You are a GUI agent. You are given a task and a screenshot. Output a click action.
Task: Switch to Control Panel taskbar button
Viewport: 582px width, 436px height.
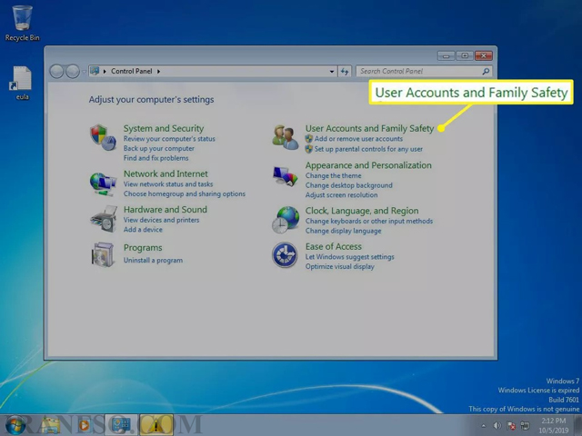pyautogui.click(x=121, y=425)
